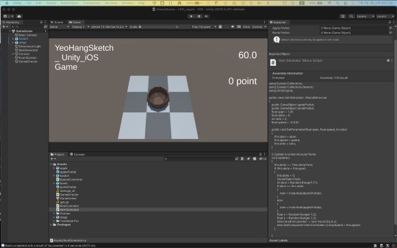This screenshot has height=248, width=397.
Task: Expand the Canvas object in Hierarchy
Action: (13, 54)
